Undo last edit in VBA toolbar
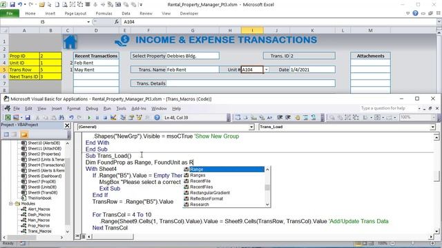Image resolution: width=442 pixels, height=248 pixels. pyautogui.click(x=71, y=118)
